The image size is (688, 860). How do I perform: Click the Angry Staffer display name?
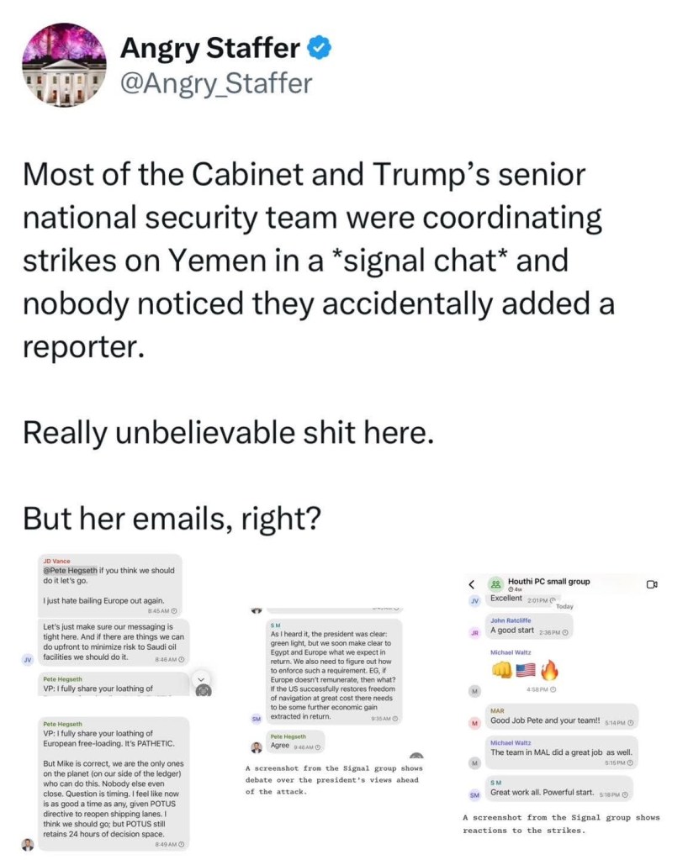(209, 49)
